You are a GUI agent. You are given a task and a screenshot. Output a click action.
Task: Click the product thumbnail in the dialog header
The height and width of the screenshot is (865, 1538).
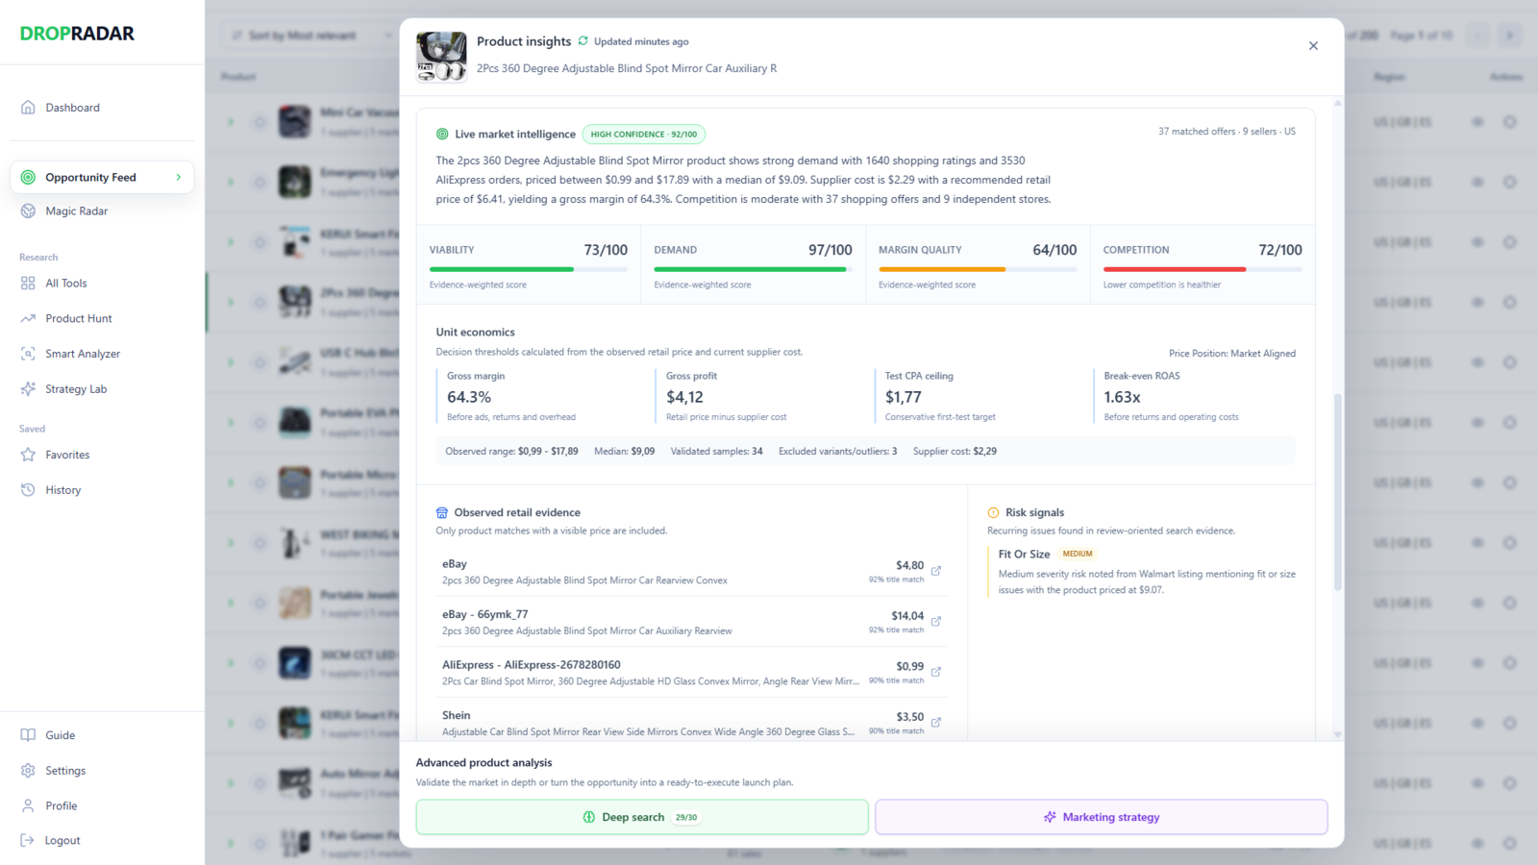pos(441,57)
